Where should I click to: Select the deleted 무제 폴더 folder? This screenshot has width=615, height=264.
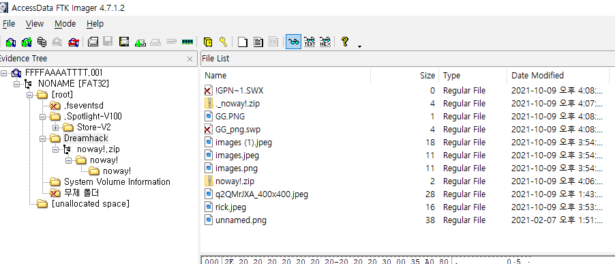coord(82,193)
